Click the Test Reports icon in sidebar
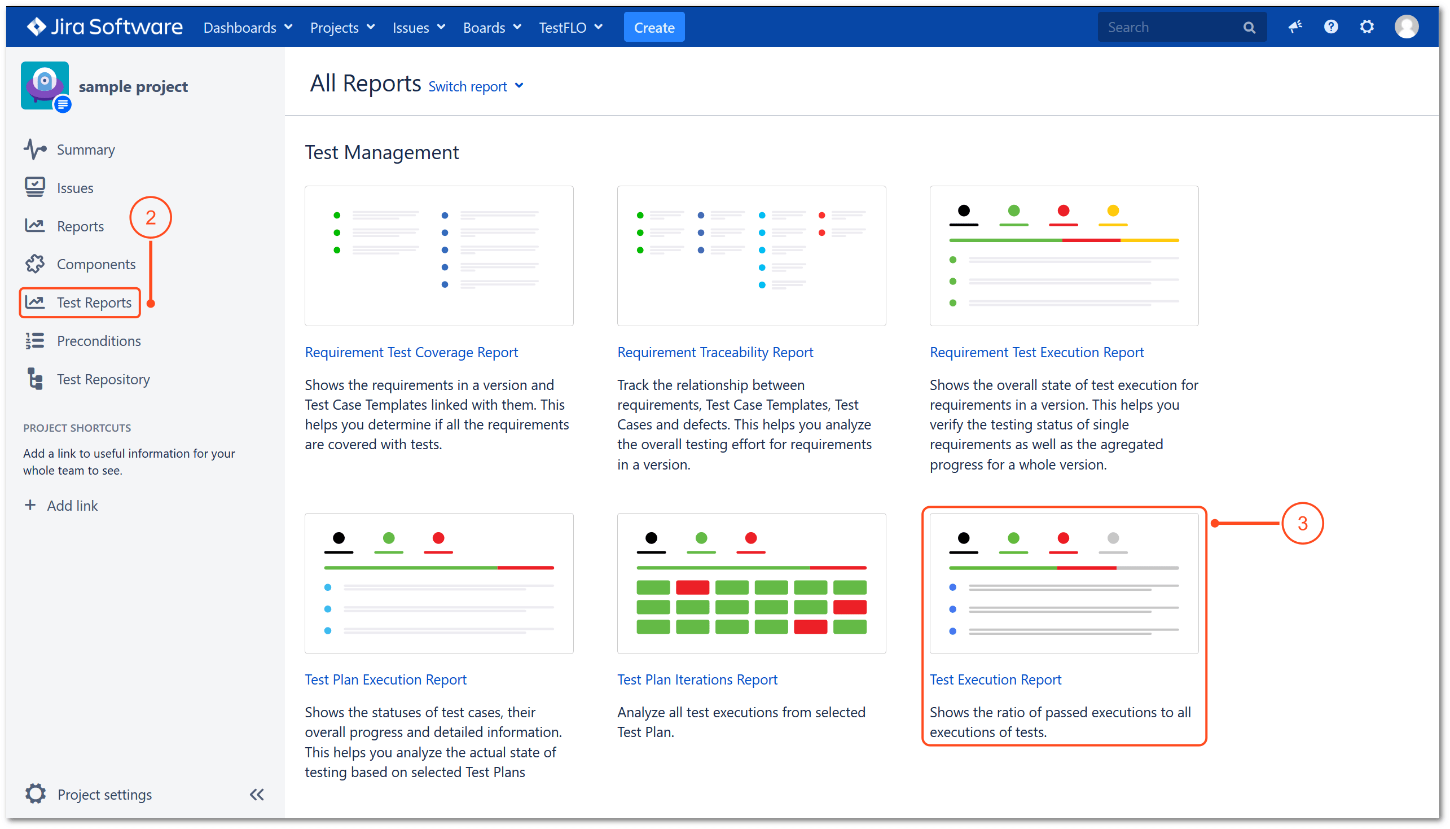 pyautogui.click(x=35, y=302)
